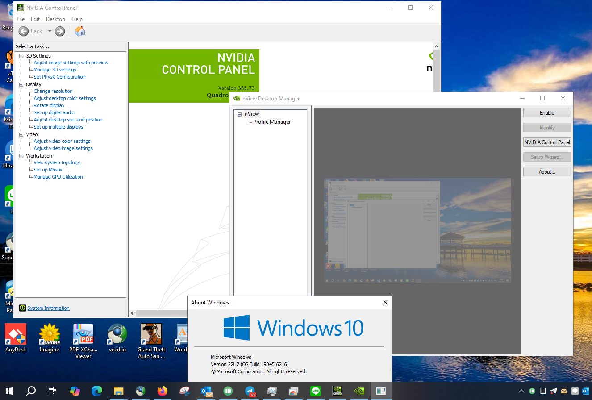Screen dimensions: 592x400
Task: Open the Desktop menu
Action: [55, 19]
